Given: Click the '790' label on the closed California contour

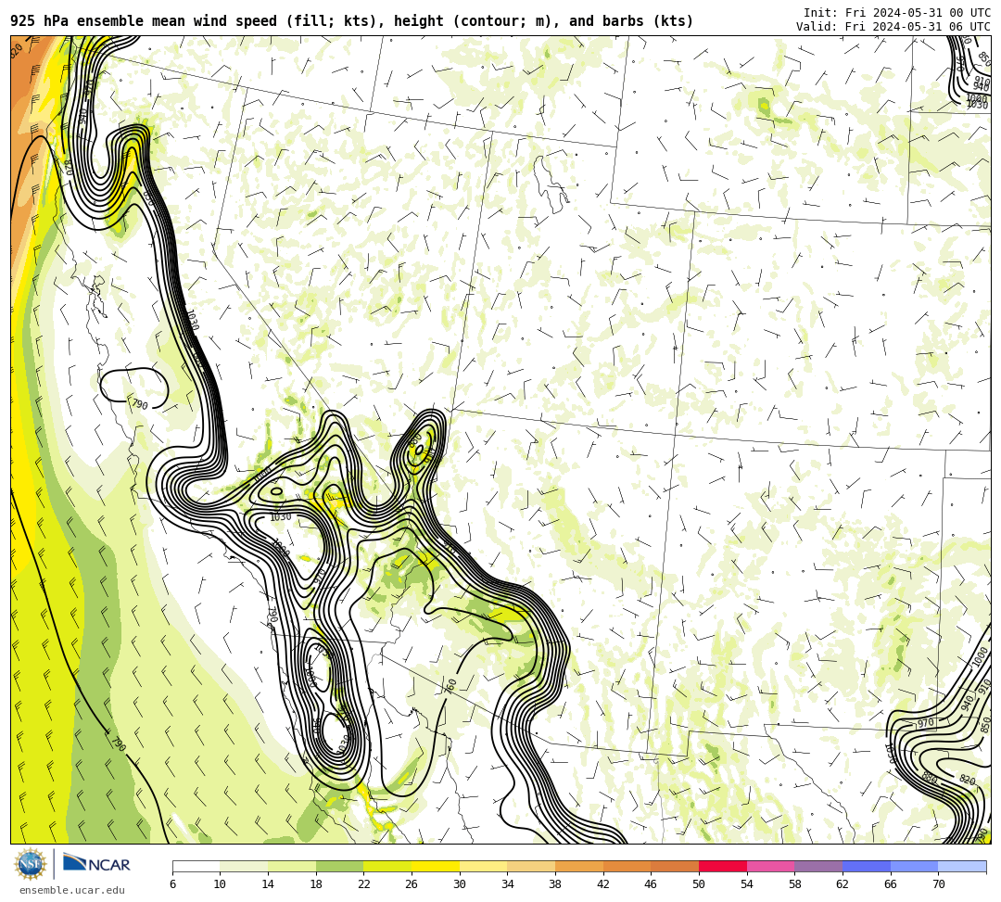Looking at the screenshot, I should (x=139, y=404).
